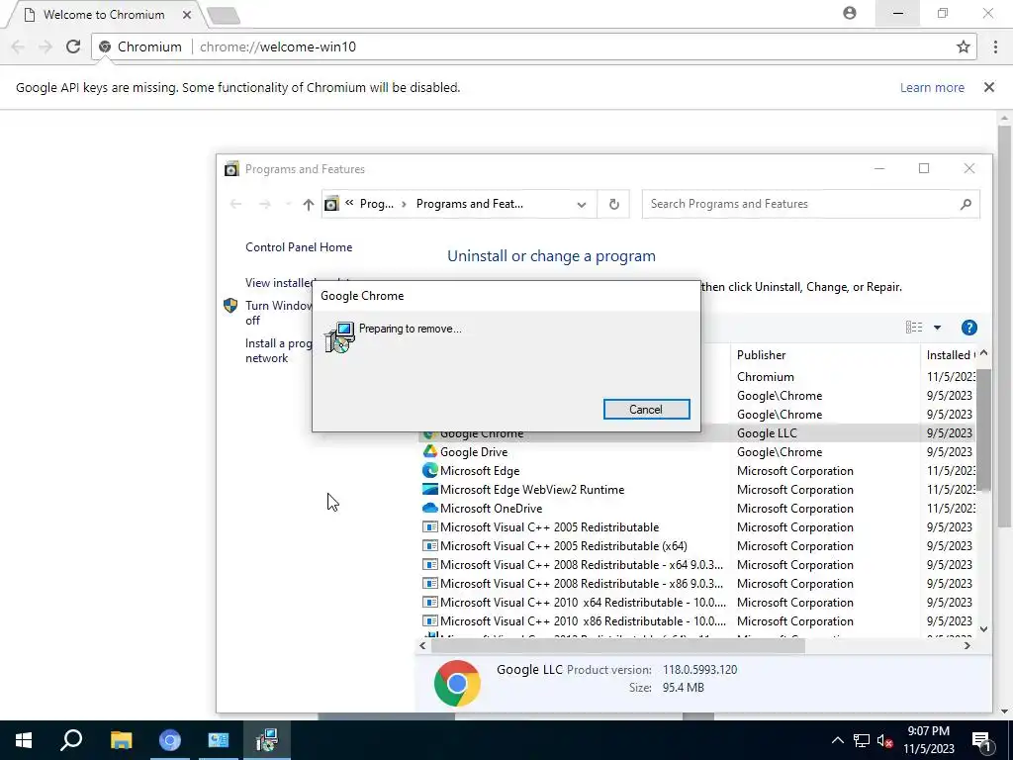The image size is (1013, 760).
Task: Click the search magnifier in Programs and Features
Action: pos(966,204)
